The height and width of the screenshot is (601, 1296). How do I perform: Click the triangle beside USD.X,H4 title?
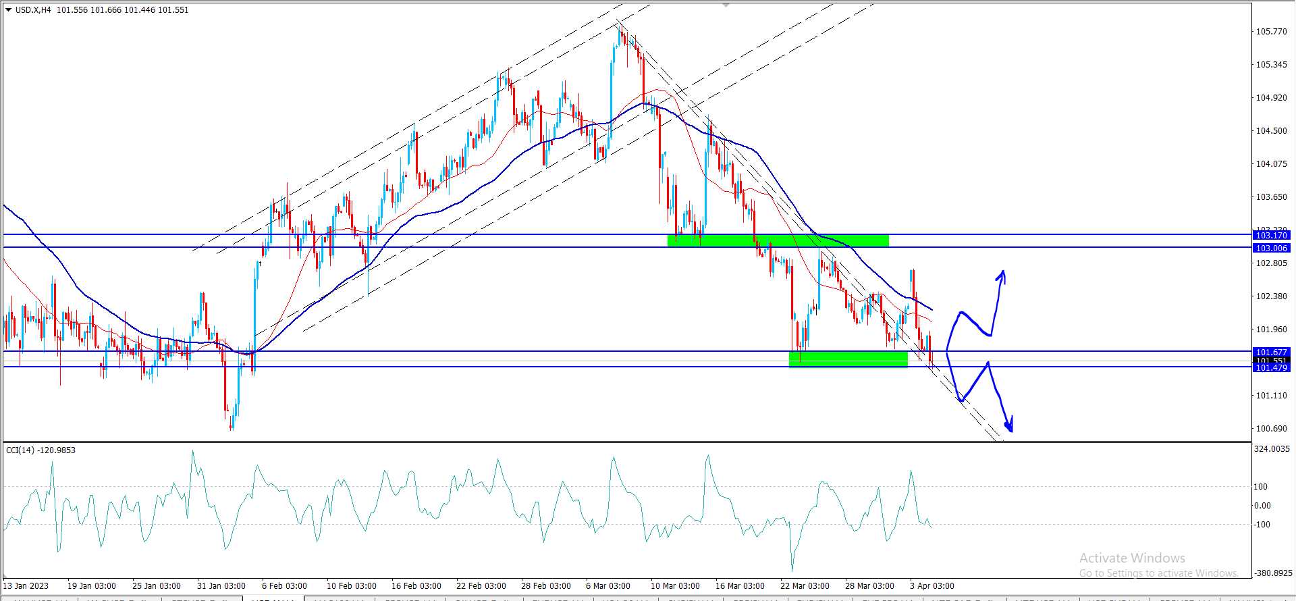click(x=9, y=10)
